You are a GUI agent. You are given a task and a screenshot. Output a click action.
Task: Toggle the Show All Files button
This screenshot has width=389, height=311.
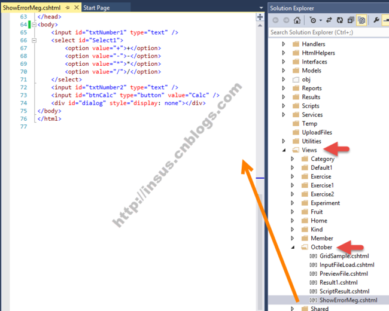(361, 20)
